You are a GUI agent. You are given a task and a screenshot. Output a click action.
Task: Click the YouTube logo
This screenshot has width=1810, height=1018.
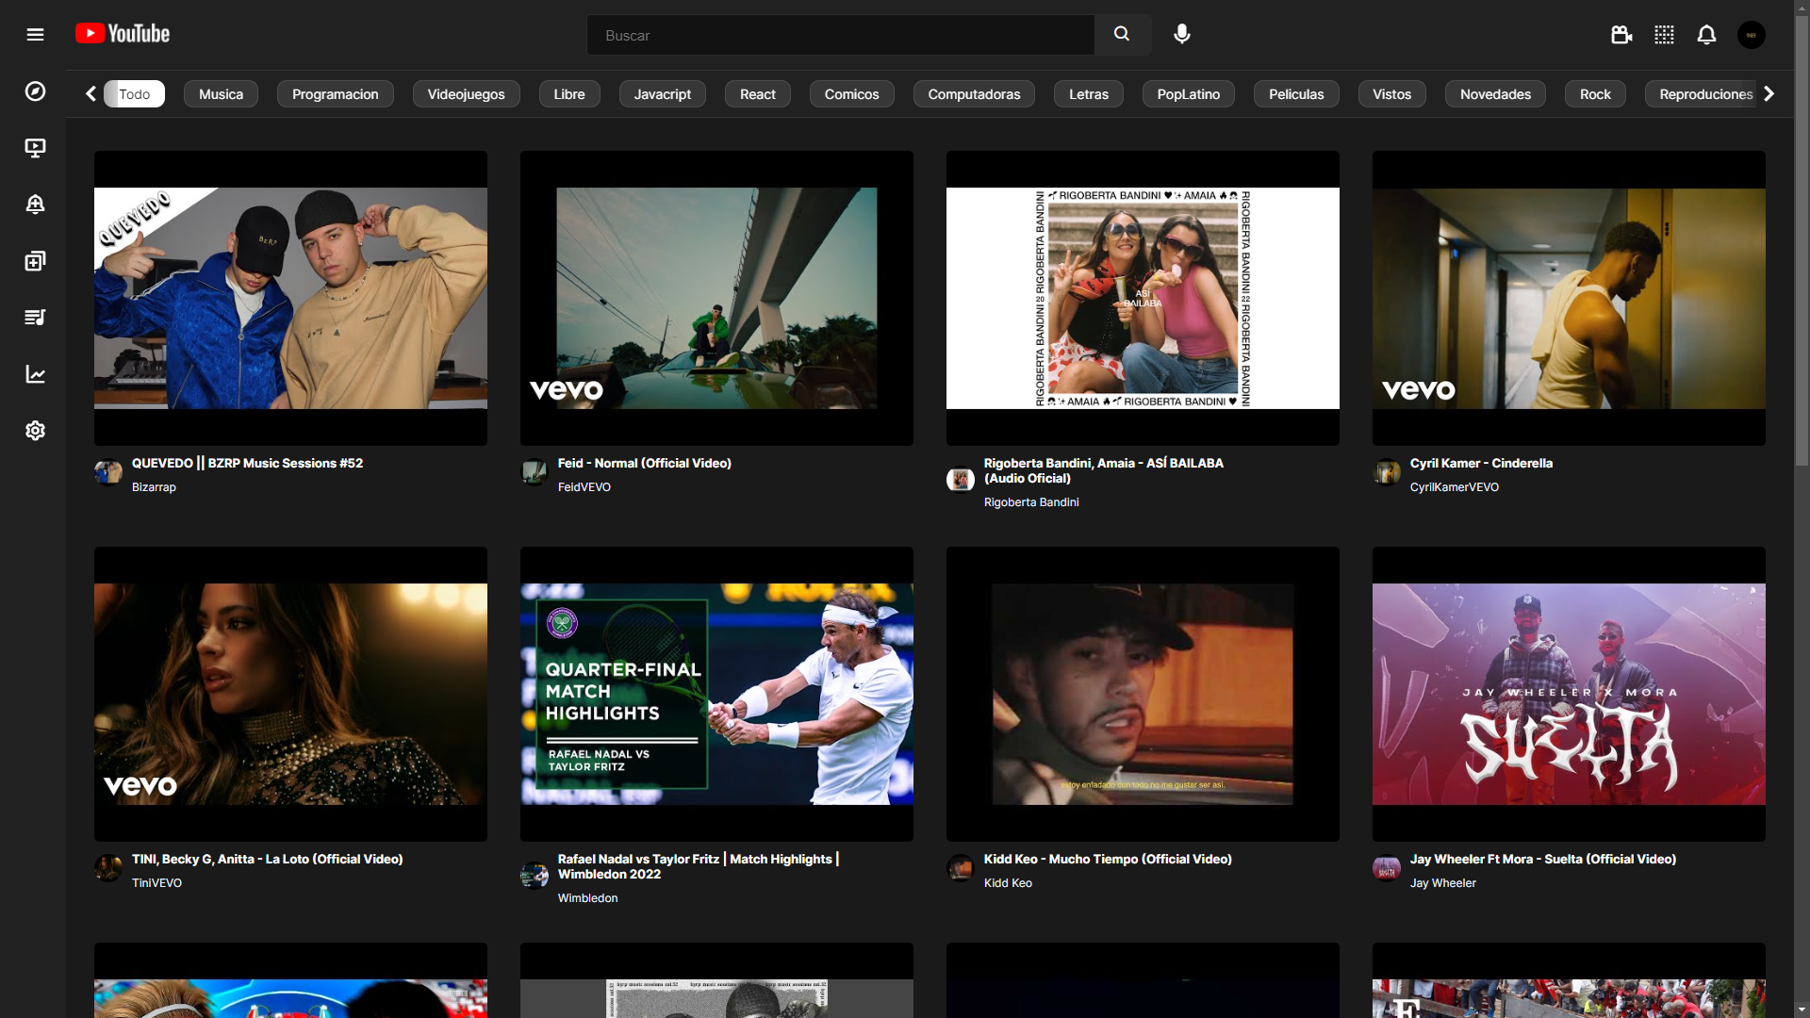point(123,34)
